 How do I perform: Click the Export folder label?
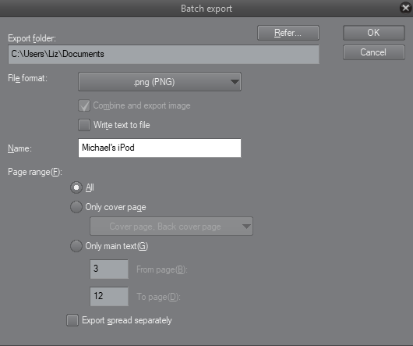tap(32, 38)
